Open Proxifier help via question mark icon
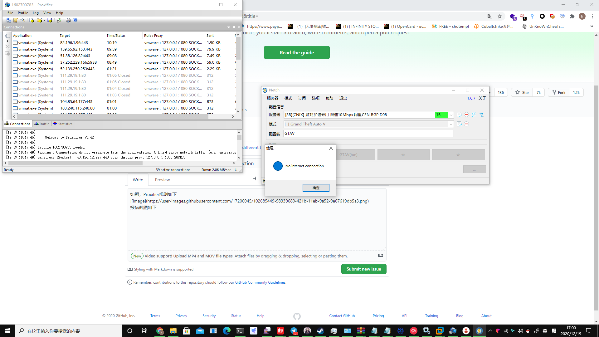599x337 pixels. click(x=75, y=20)
